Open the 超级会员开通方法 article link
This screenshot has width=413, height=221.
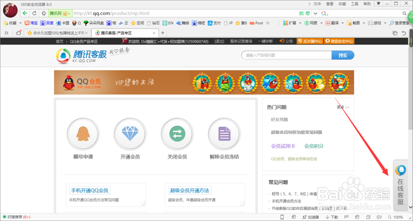190,190
